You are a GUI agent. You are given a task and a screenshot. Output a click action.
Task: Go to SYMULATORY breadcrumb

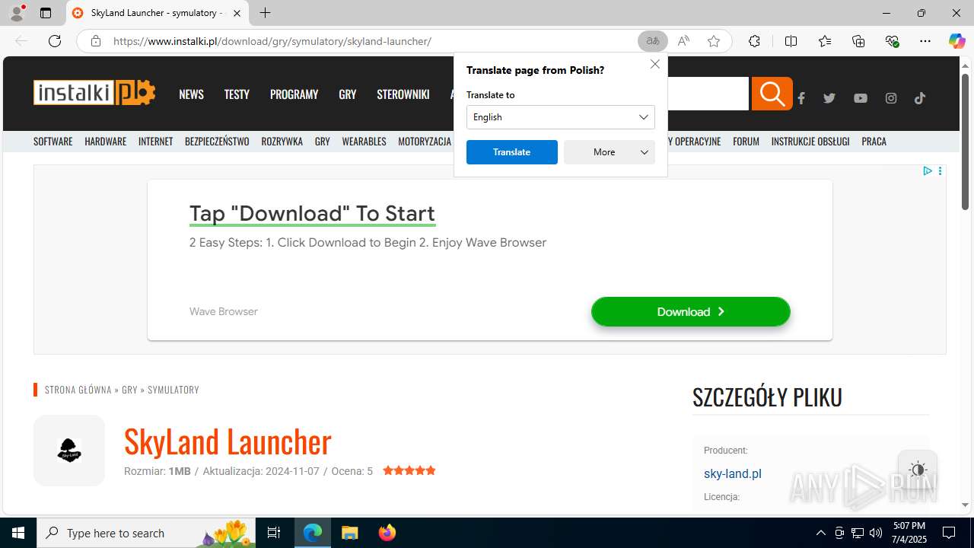(173, 390)
